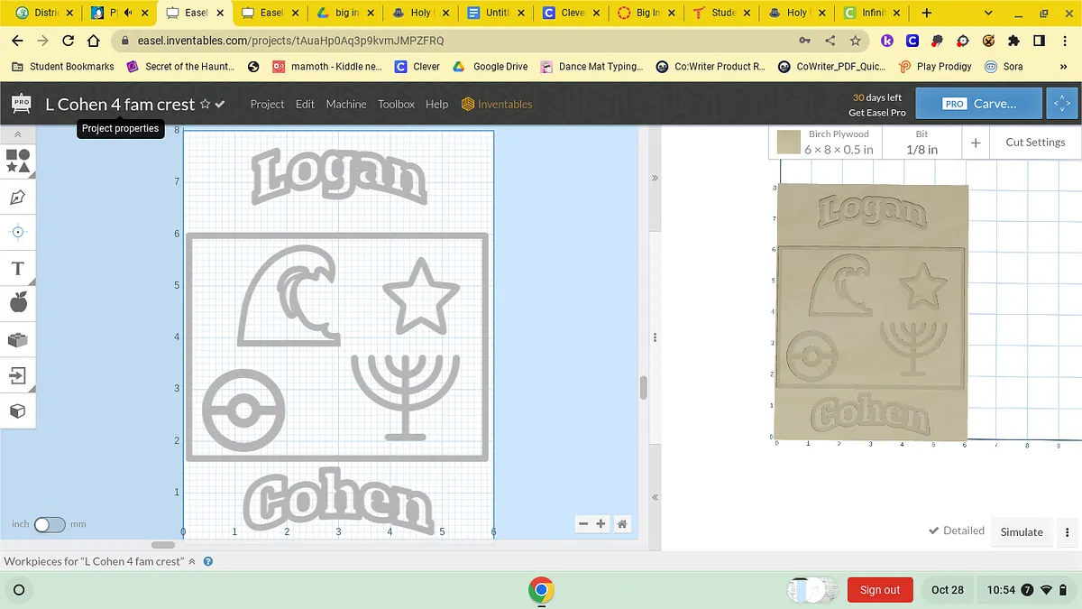Open the Apps brick icon
This screenshot has height=609, width=1082.
tap(18, 339)
